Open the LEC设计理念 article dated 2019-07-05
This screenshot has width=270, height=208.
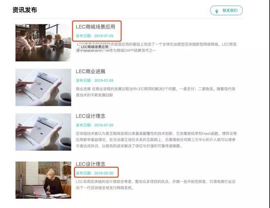click(x=91, y=116)
